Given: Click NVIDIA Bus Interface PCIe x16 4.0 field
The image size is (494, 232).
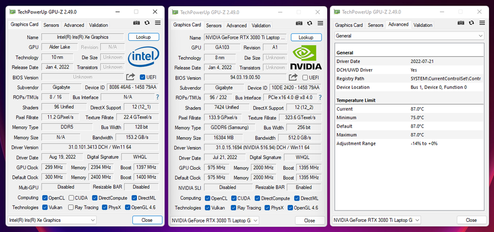Looking at the screenshot, I should pos(290,97).
